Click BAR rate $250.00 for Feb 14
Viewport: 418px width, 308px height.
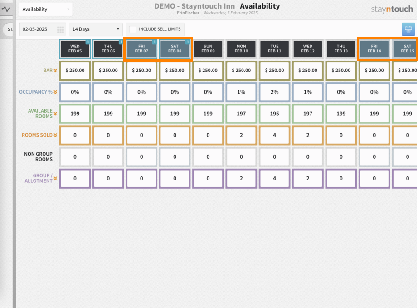tap(374, 71)
